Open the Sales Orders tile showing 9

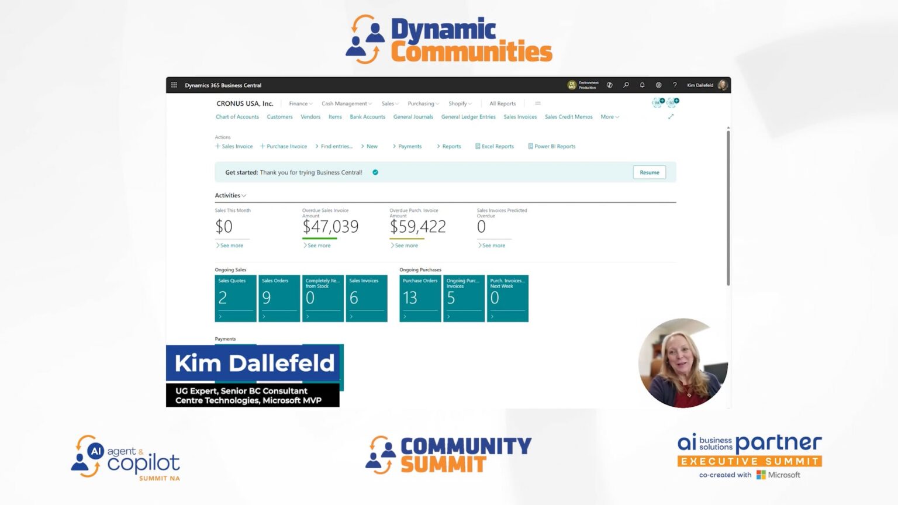coord(279,298)
